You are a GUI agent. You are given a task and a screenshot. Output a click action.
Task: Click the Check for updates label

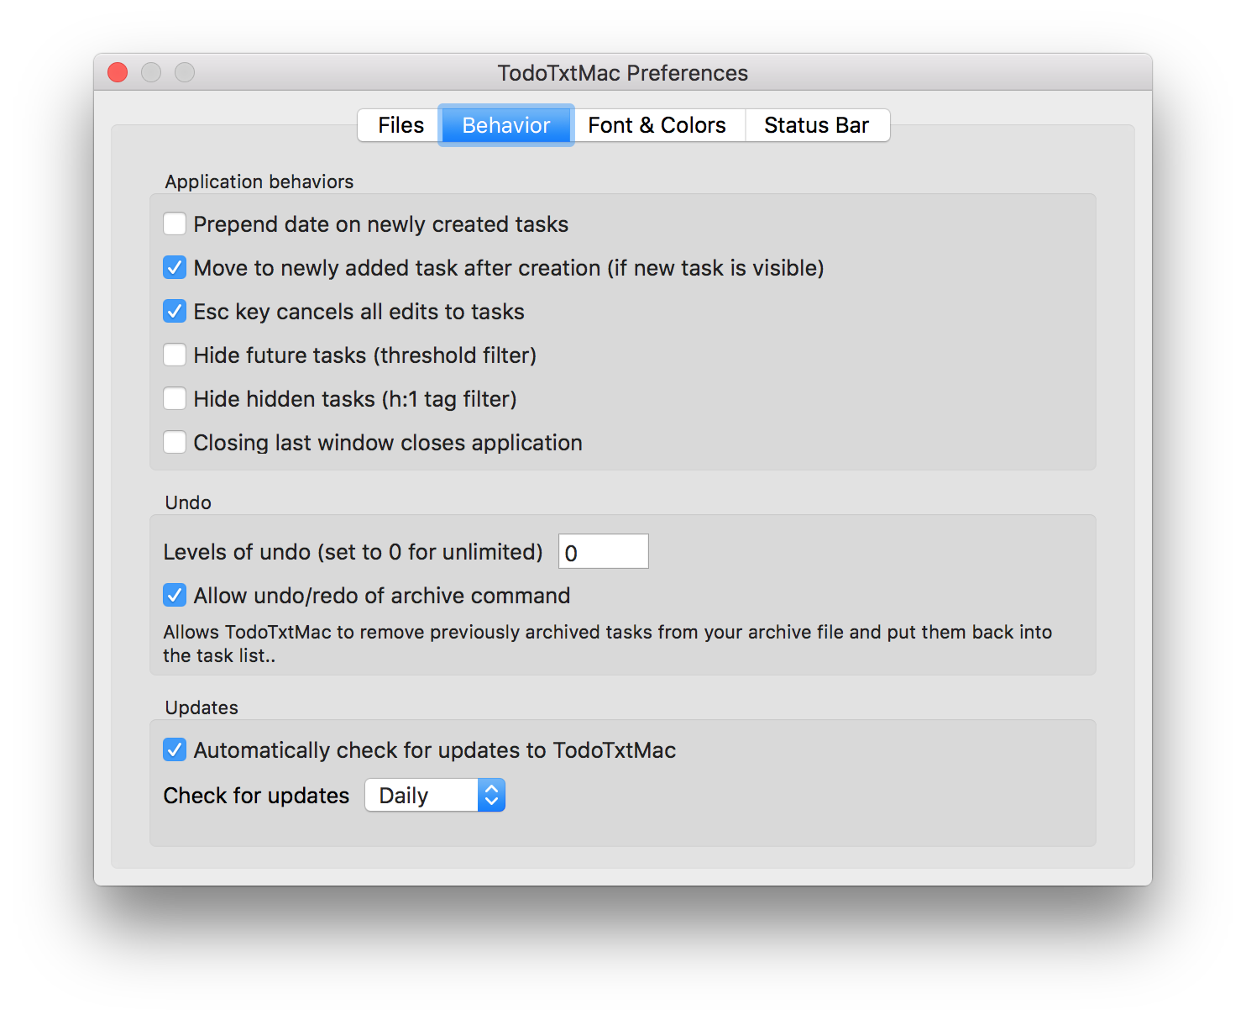coord(256,796)
